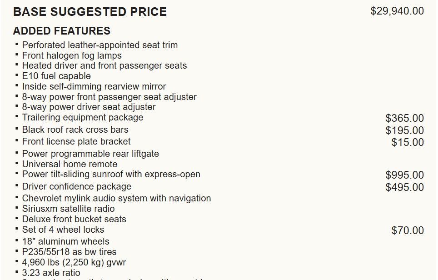Click the Driver confidence package item
This screenshot has width=438, height=280.
click(x=77, y=186)
